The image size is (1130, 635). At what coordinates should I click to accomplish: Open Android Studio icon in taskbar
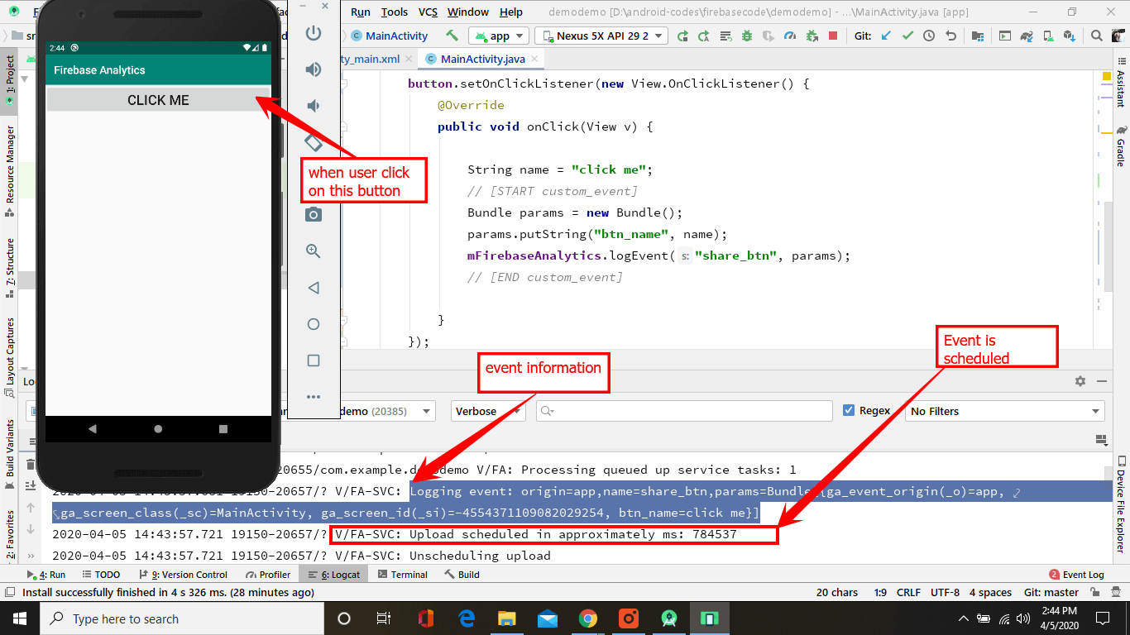669,618
